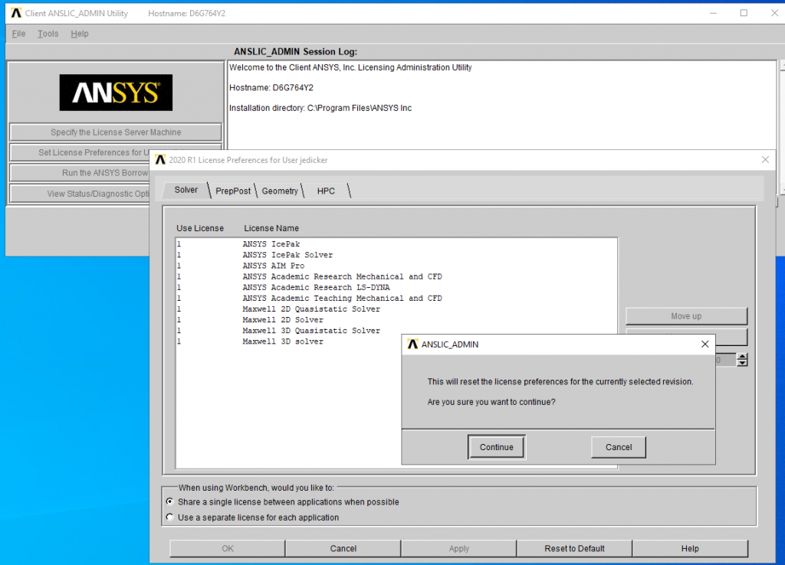This screenshot has height=565, width=785.
Task: Select Maxwell 3D solver row
Action: 288,341
